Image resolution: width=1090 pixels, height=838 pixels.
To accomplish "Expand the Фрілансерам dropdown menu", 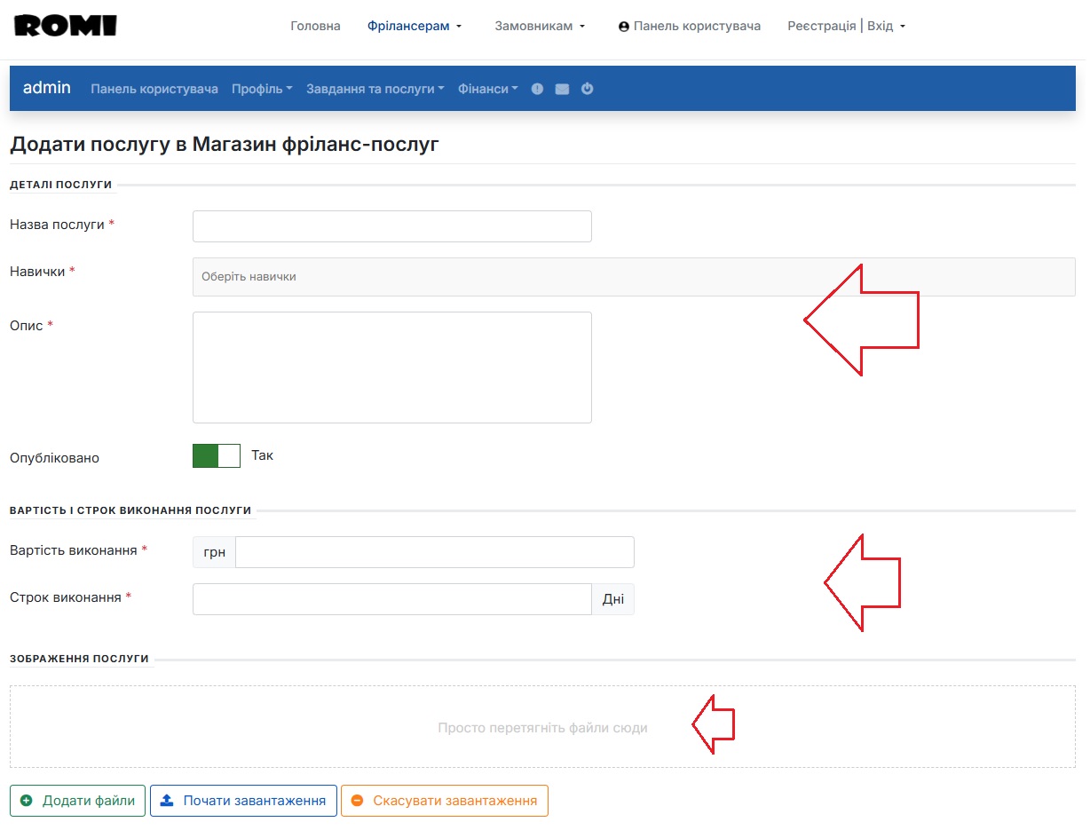I will pyautogui.click(x=415, y=27).
